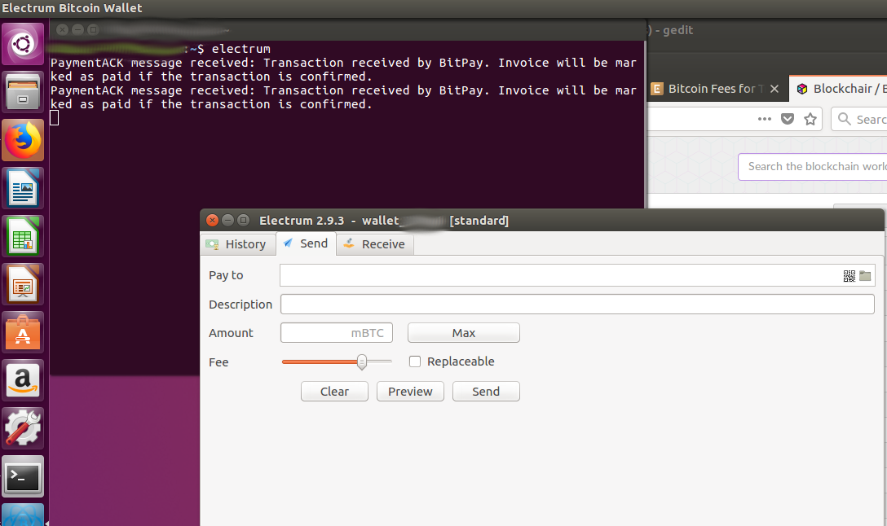Close the Bitcoin Fees browser tab

pos(774,89)
